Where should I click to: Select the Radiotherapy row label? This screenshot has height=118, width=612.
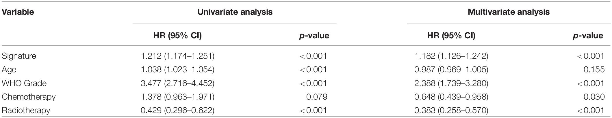pyautogui.click(x=26, y=110)
